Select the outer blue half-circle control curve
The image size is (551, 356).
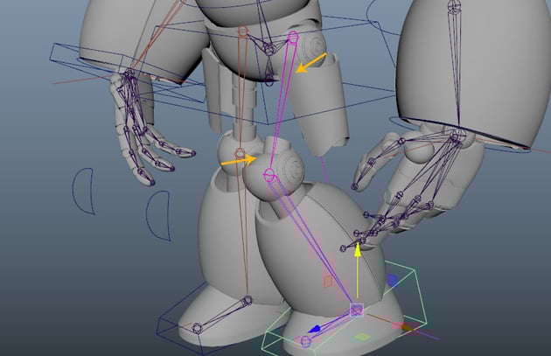[x=83, y=192]
